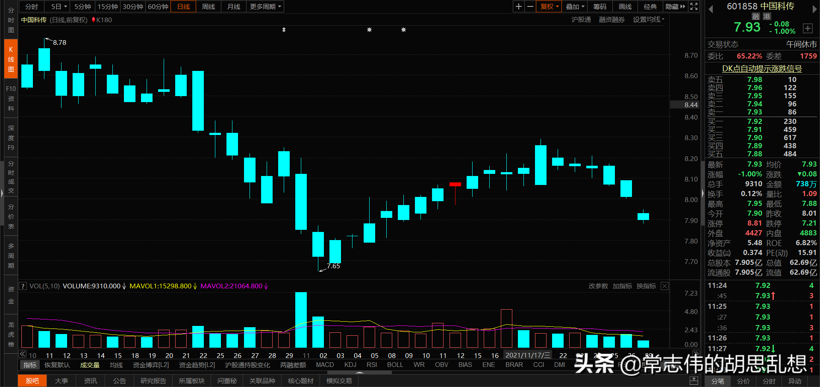Viewport: 820px width, 387px height.
Task: Click the VOL indicator help question mark
Action: point(22,286)
